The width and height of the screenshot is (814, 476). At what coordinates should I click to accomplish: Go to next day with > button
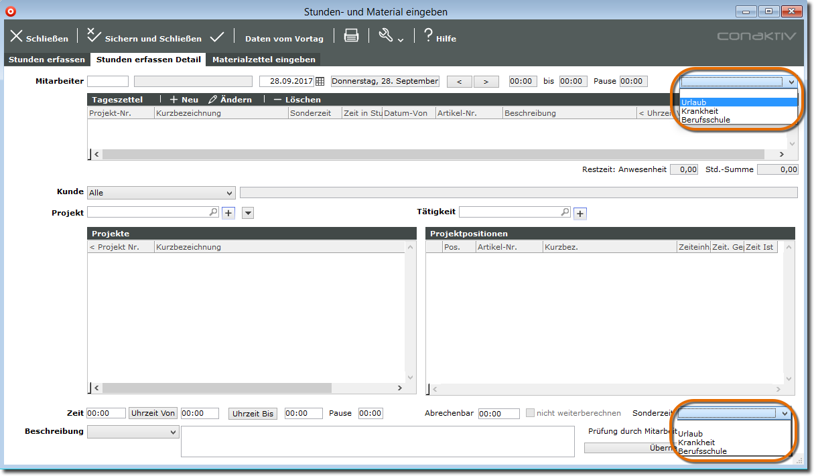pyautogui.click(x=486, y=82)
